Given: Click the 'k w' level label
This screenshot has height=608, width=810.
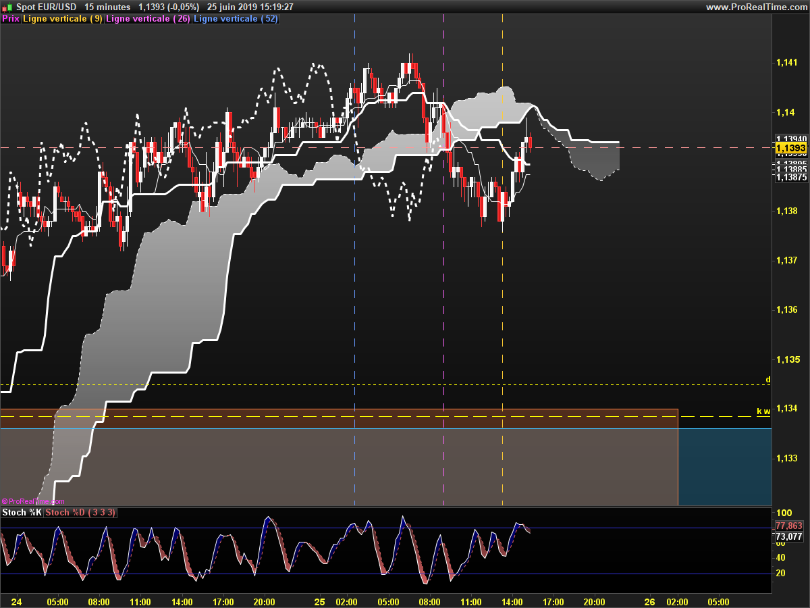Looking at the screenshot, I should (763, 411).
